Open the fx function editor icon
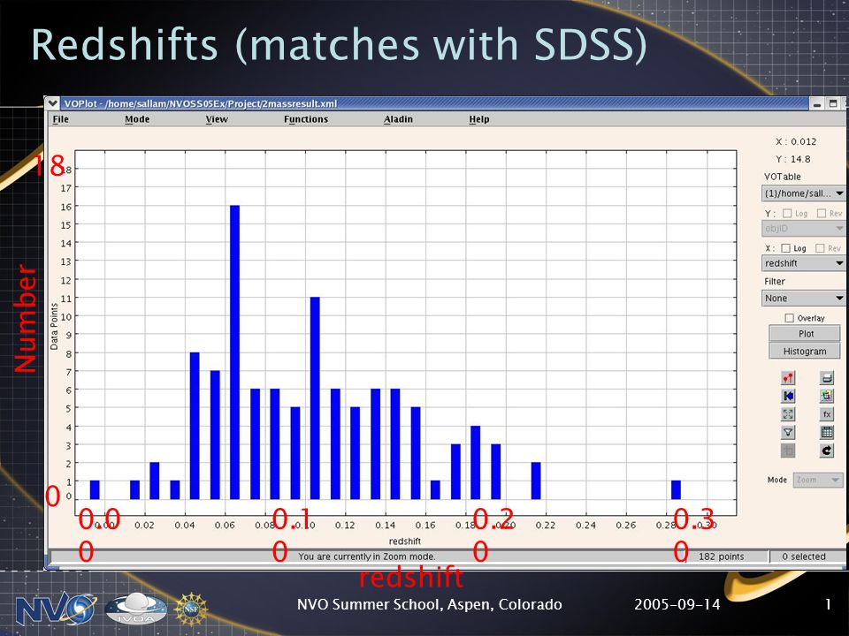This screenshot has width=849, height=636. pyautogui.click(x=826, y=414)
